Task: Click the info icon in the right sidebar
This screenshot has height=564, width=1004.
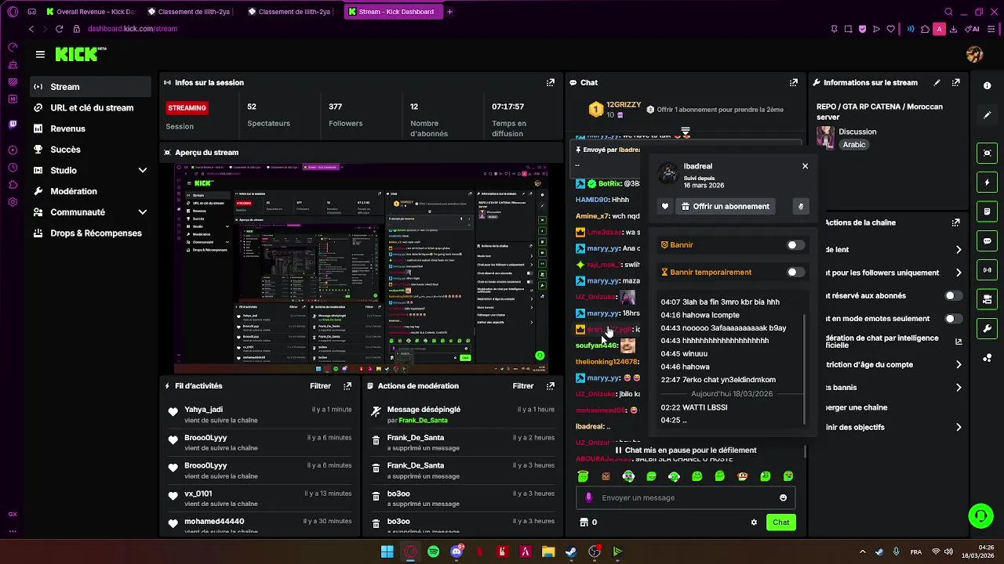Action: coord(988,86)
